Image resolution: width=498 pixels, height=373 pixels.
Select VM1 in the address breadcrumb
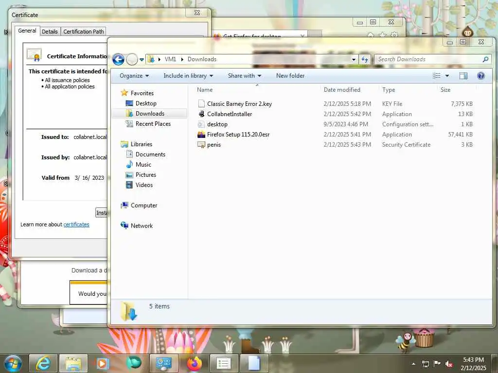[x=170, y=59]
